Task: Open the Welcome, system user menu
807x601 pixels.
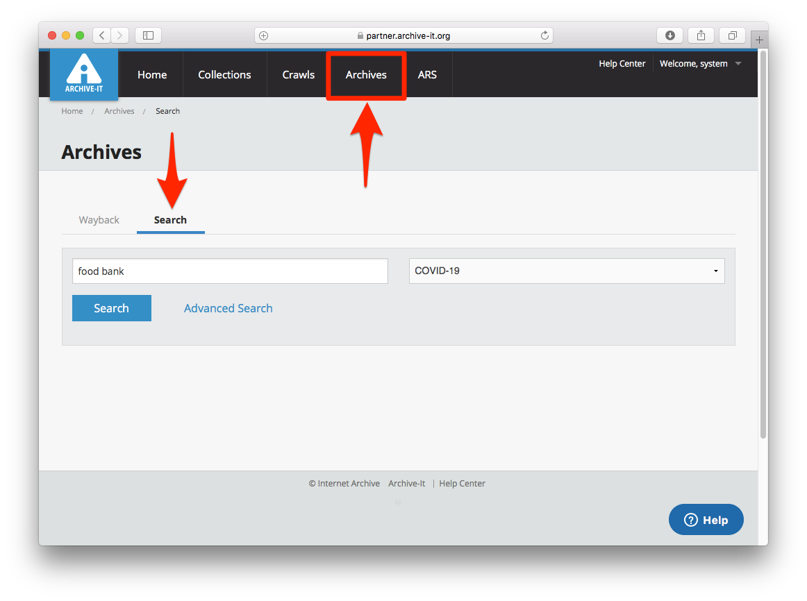Action: point(700,64)
